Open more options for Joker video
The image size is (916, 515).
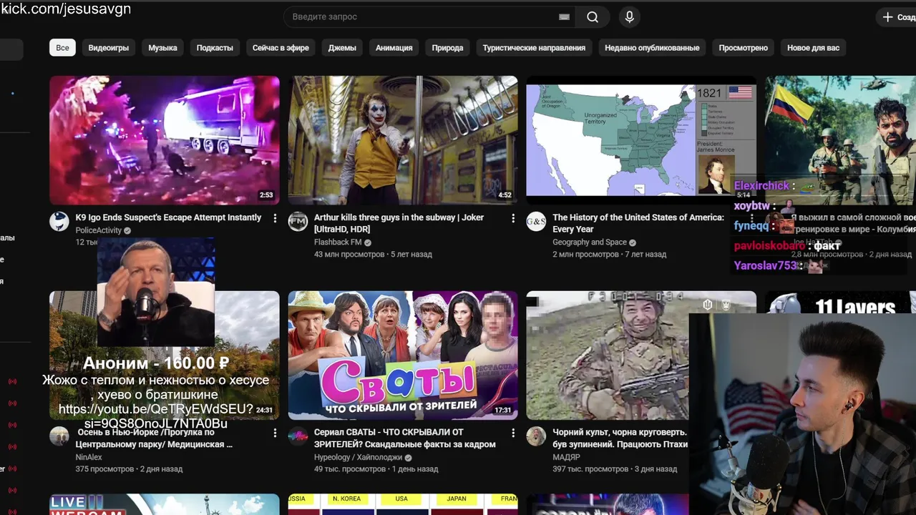tap(513, 218)
